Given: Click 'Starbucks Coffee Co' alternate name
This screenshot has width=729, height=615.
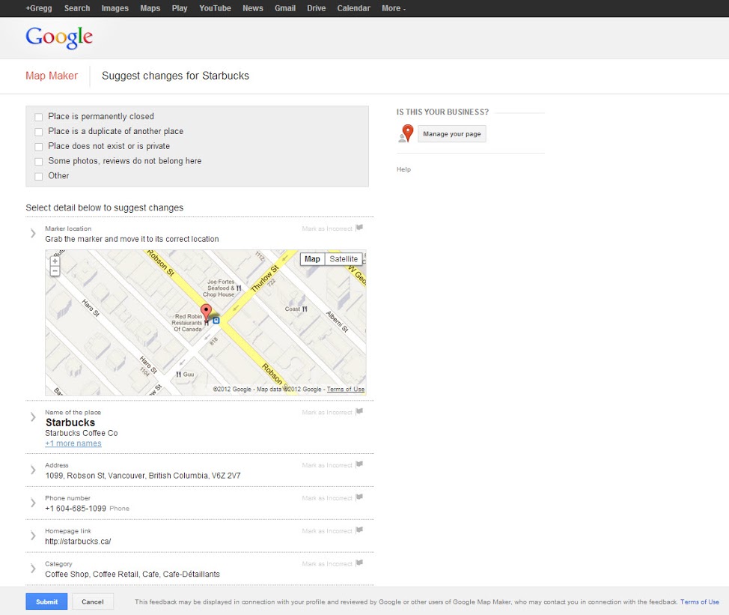Looking at the screenshot, I should point(82,433).
